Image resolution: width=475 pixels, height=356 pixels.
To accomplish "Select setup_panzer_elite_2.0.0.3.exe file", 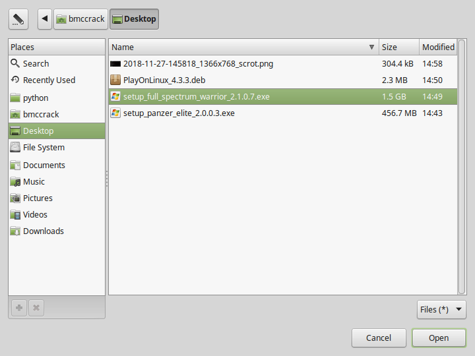I will (283, 113).
